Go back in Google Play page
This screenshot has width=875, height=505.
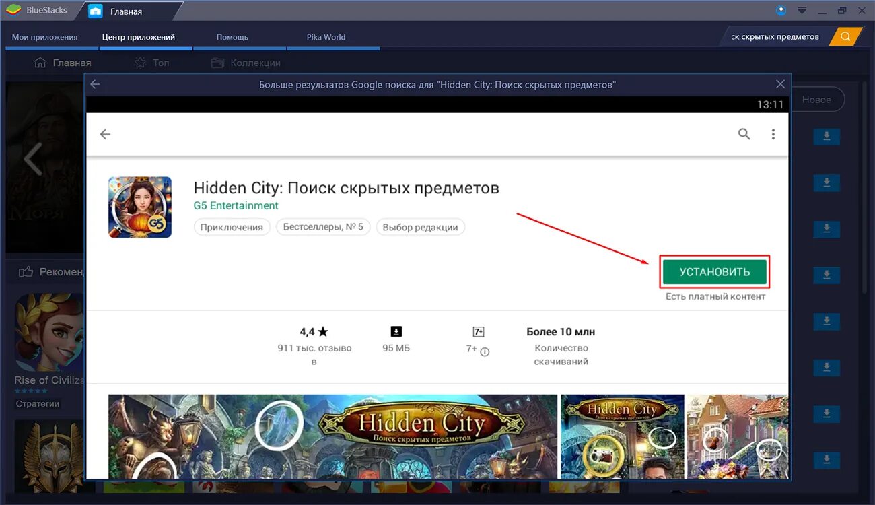105,134
